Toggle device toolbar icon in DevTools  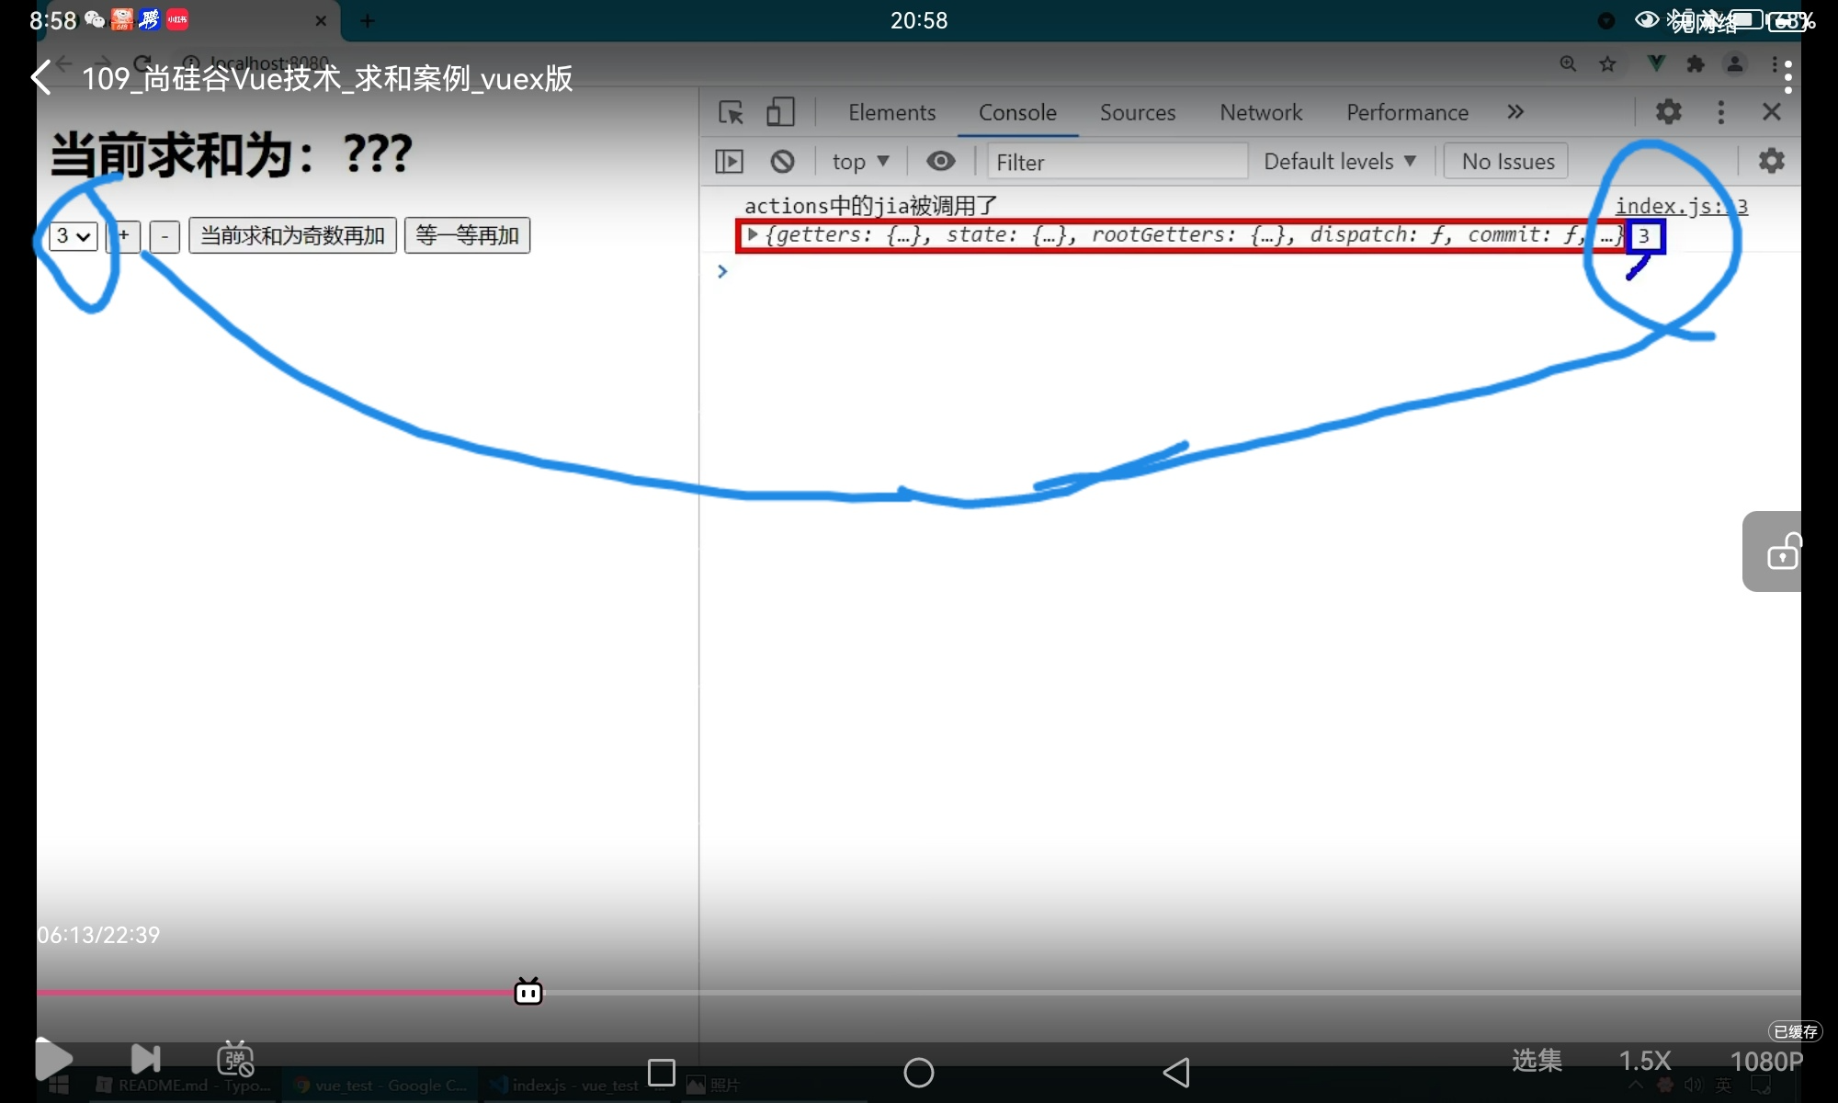point(780,112)
